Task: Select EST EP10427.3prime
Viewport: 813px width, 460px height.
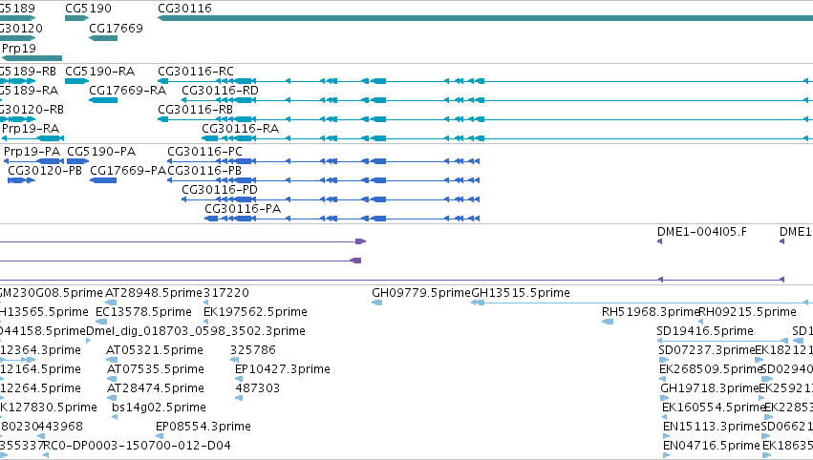Action: point(283,369)
